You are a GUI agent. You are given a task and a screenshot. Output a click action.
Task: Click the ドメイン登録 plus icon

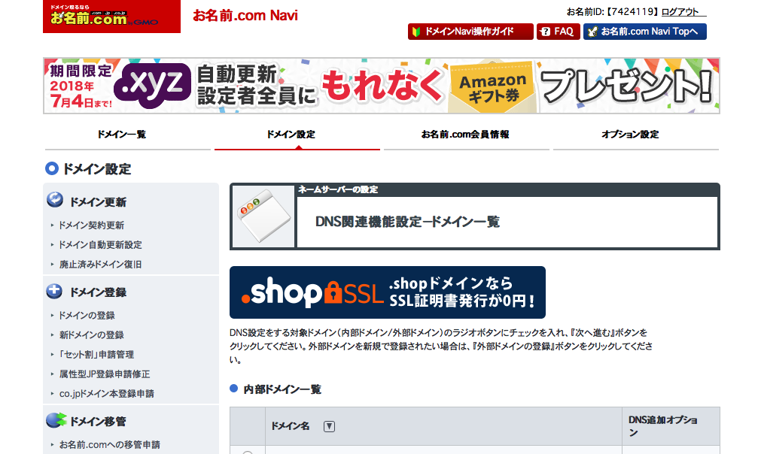coord(54,291)
